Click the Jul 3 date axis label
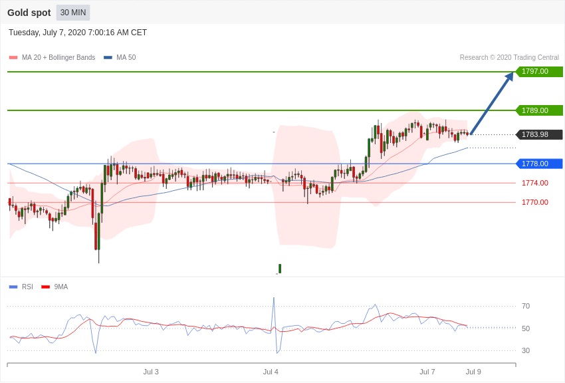Screen dimensions: 565x383 point(151,372)
